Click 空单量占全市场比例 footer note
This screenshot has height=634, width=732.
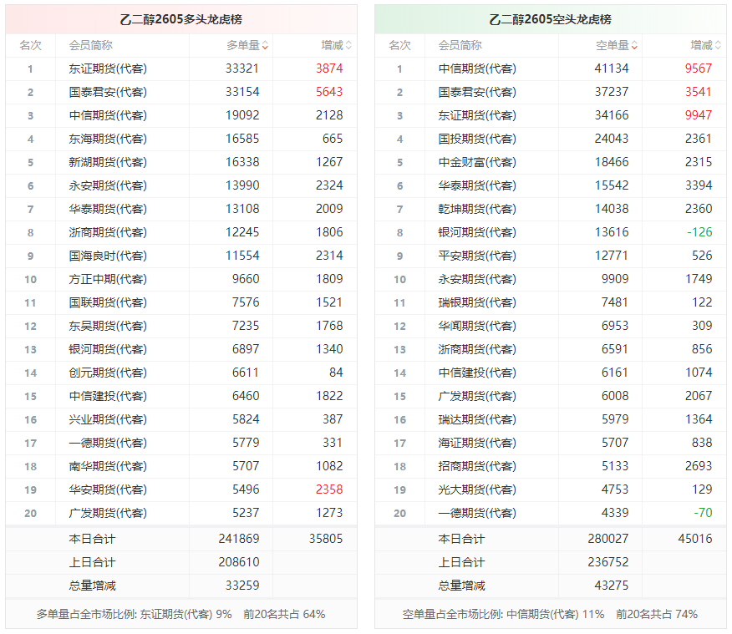(x=550, y=615)
